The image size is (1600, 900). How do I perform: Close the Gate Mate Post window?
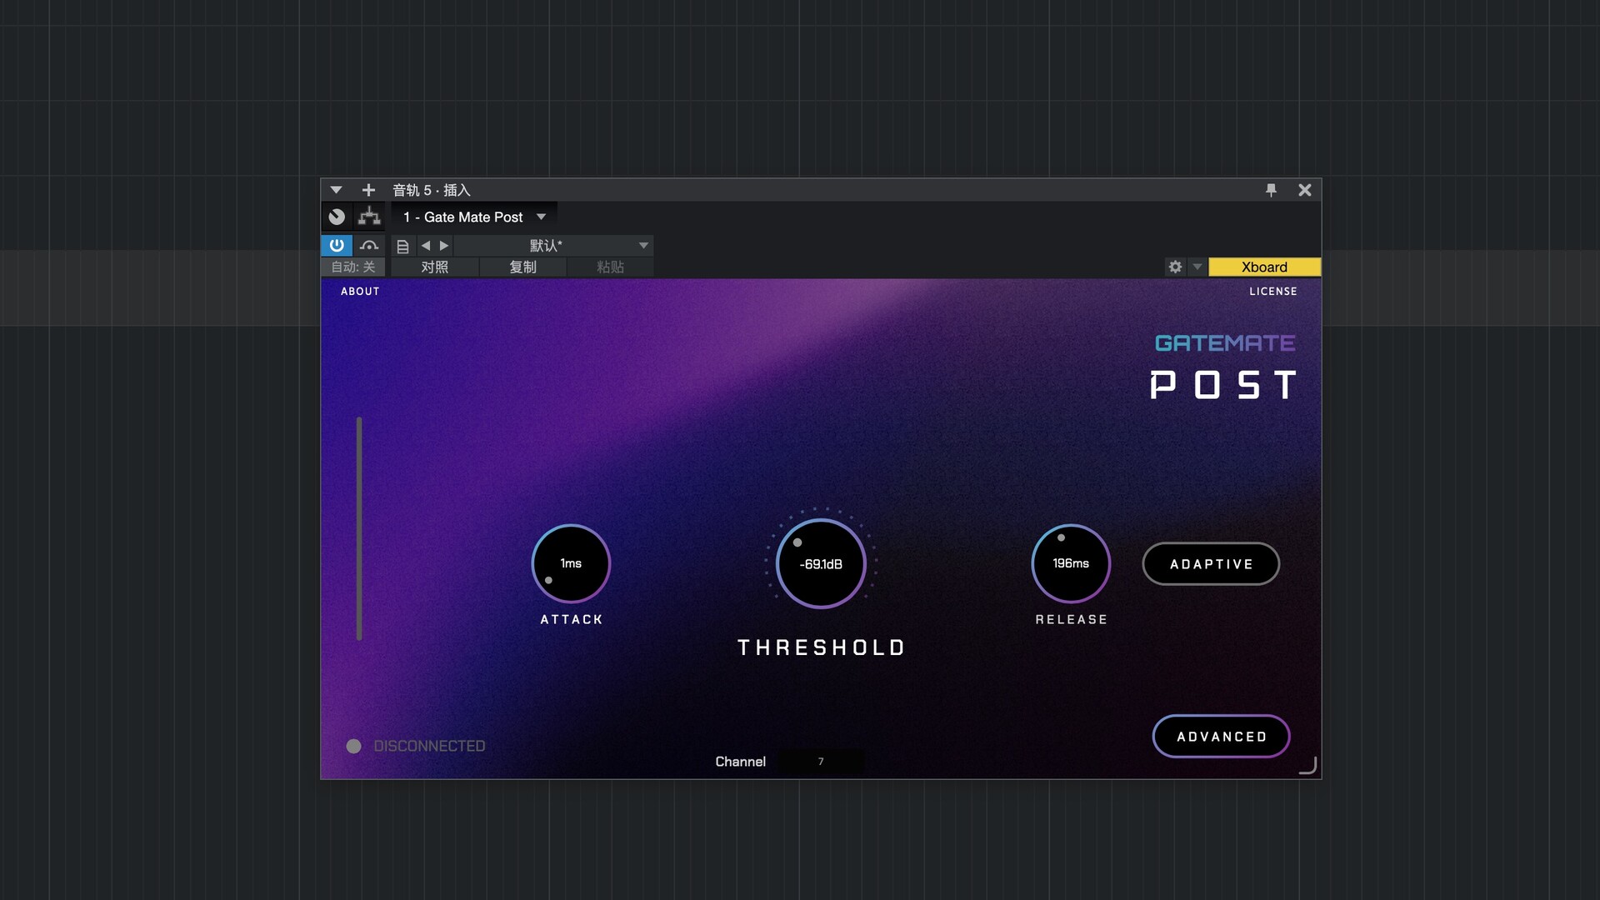1305,190
